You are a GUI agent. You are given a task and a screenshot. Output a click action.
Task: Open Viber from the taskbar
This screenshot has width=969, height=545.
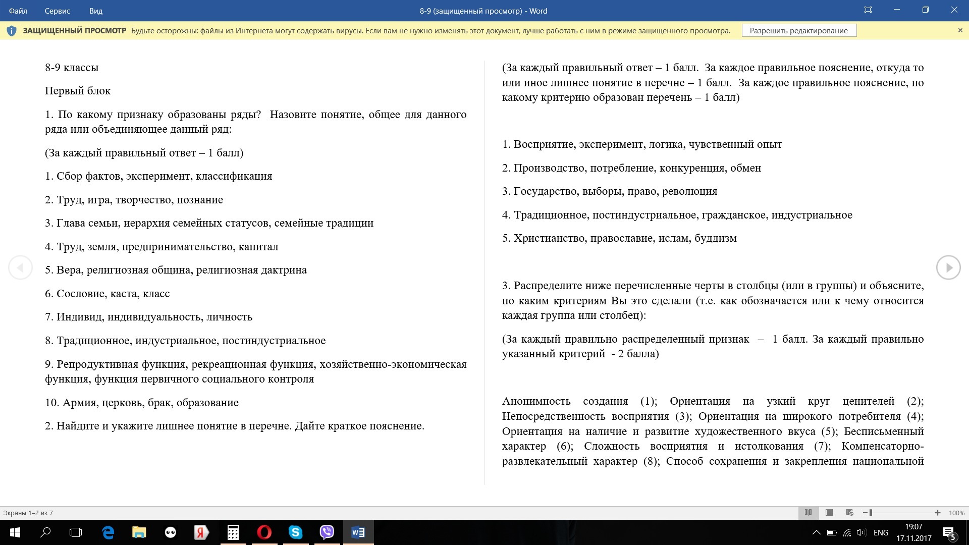[x=327, y=532]
